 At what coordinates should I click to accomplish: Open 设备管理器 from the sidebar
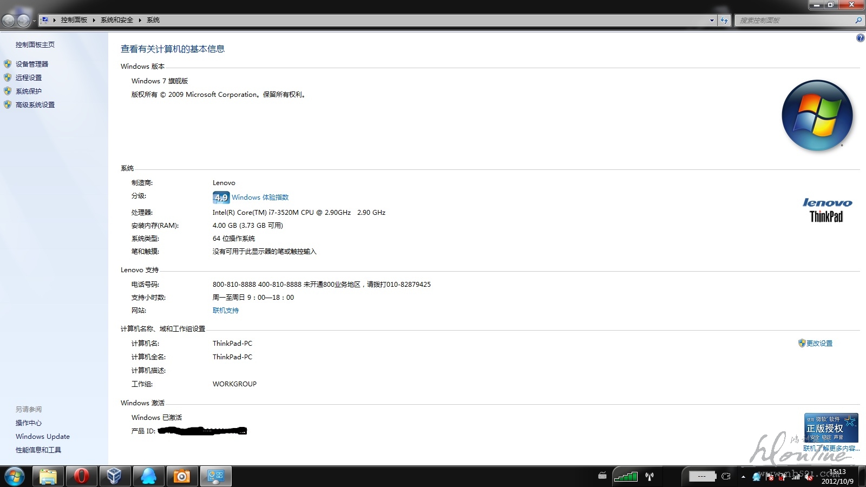click(x=32, y=64)
